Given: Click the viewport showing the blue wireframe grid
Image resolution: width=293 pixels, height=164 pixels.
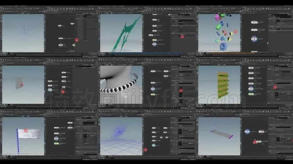Looking at the screenshot, I should tap(121, 136).
